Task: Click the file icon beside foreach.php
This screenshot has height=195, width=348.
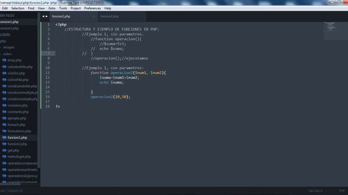Action: click(4, 125)
